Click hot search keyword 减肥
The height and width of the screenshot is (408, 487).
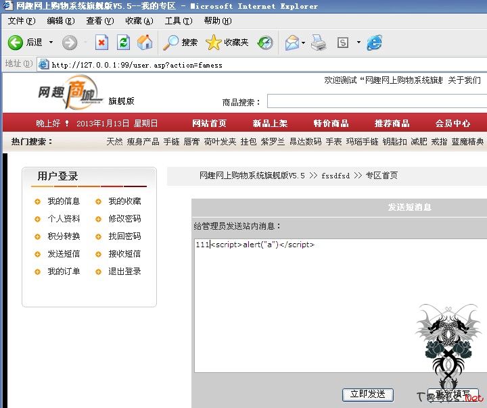coord(419,142)
